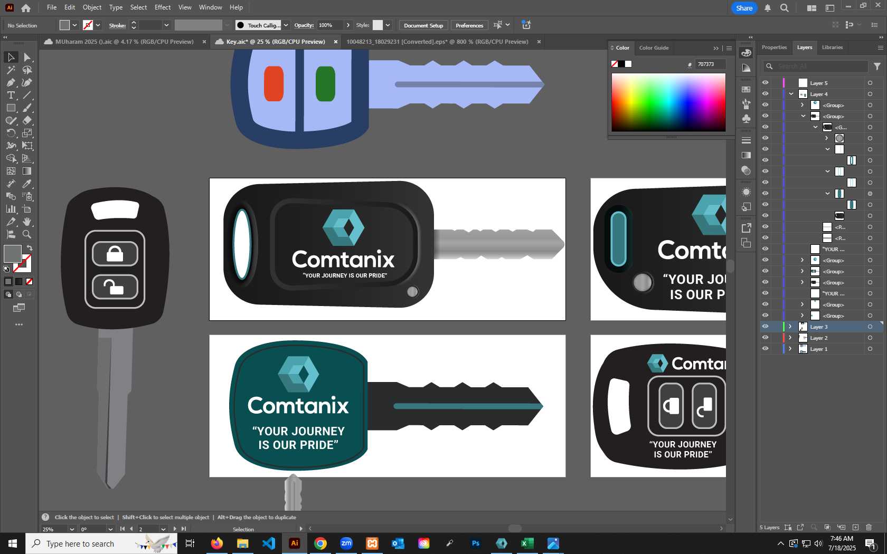This screenshot has width=887, height=554.
Task: Create new layer in Layers panel
Action: click(x=855, y=527)
